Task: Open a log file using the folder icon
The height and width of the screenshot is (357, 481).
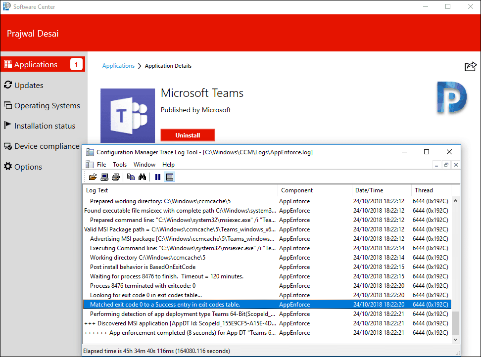Action: click(x=93, y=177)
